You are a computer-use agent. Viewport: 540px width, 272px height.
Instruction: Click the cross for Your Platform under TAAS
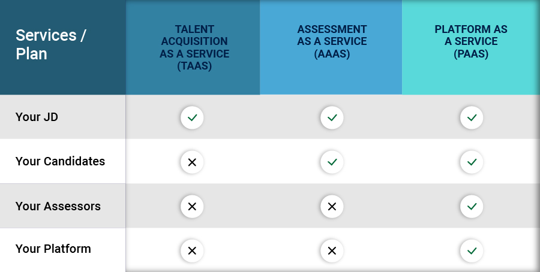(x=192, y=250)
